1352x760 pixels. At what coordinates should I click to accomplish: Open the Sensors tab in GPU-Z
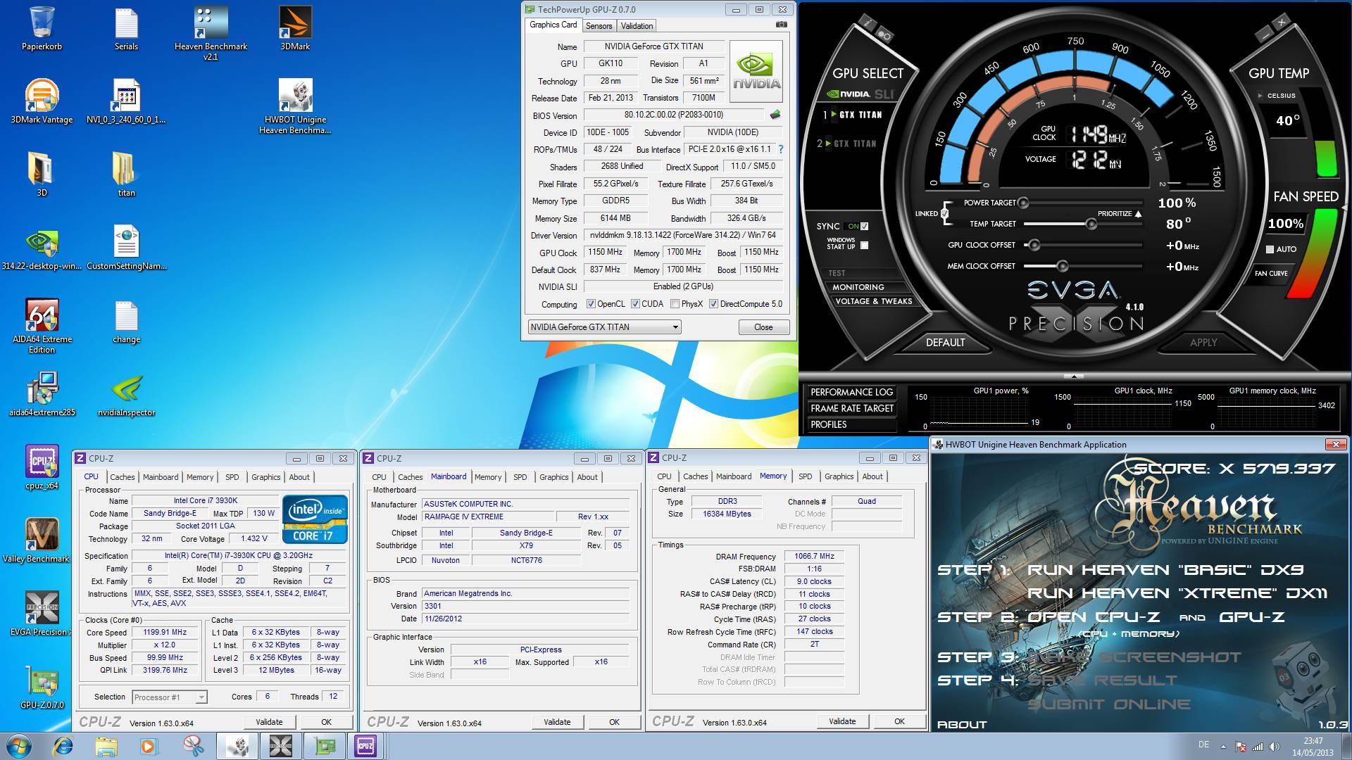(x=599, y=26)
